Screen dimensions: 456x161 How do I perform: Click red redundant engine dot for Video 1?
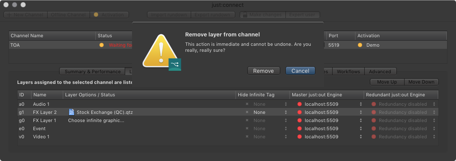pyautogui.click(x=374, y=137)
